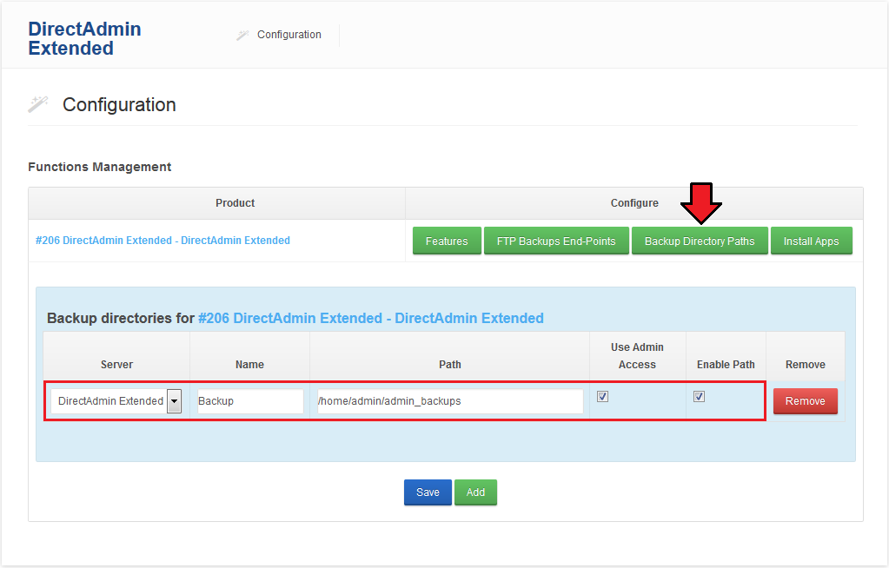
Task: Click the wand icon next to Configuration heading
Action: 38,104
